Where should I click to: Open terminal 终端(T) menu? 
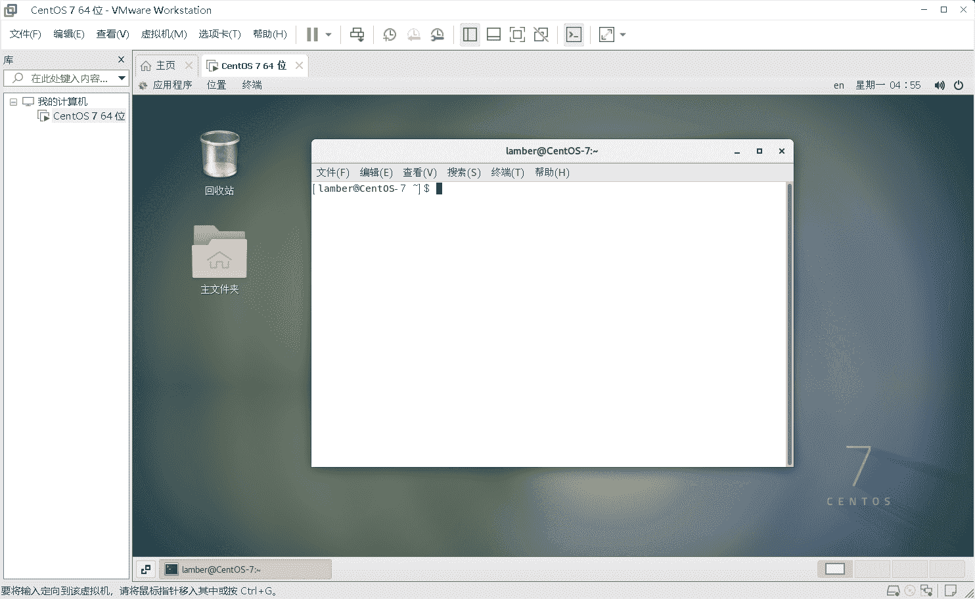507,173
